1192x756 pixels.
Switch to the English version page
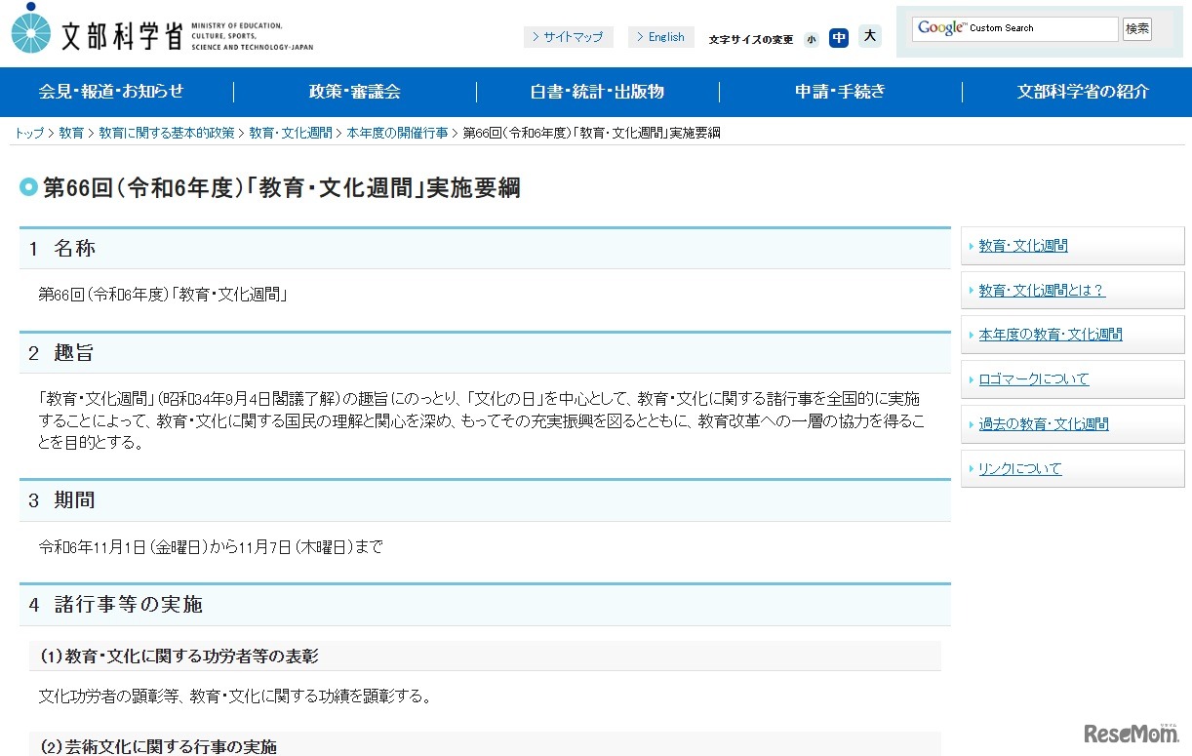660,37
